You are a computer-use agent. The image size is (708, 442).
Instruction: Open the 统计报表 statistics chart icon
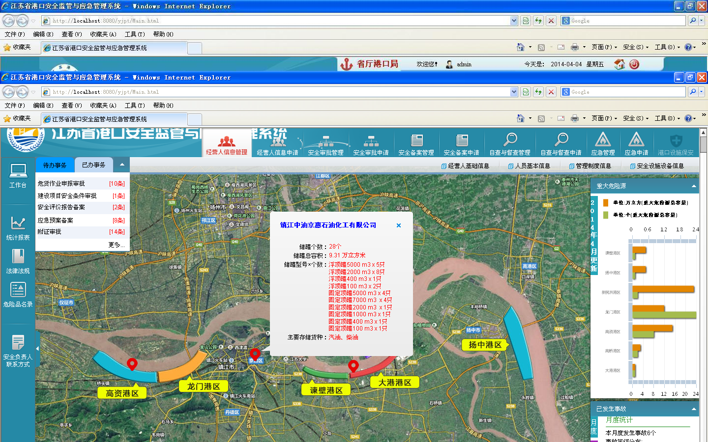pos(18,223)
